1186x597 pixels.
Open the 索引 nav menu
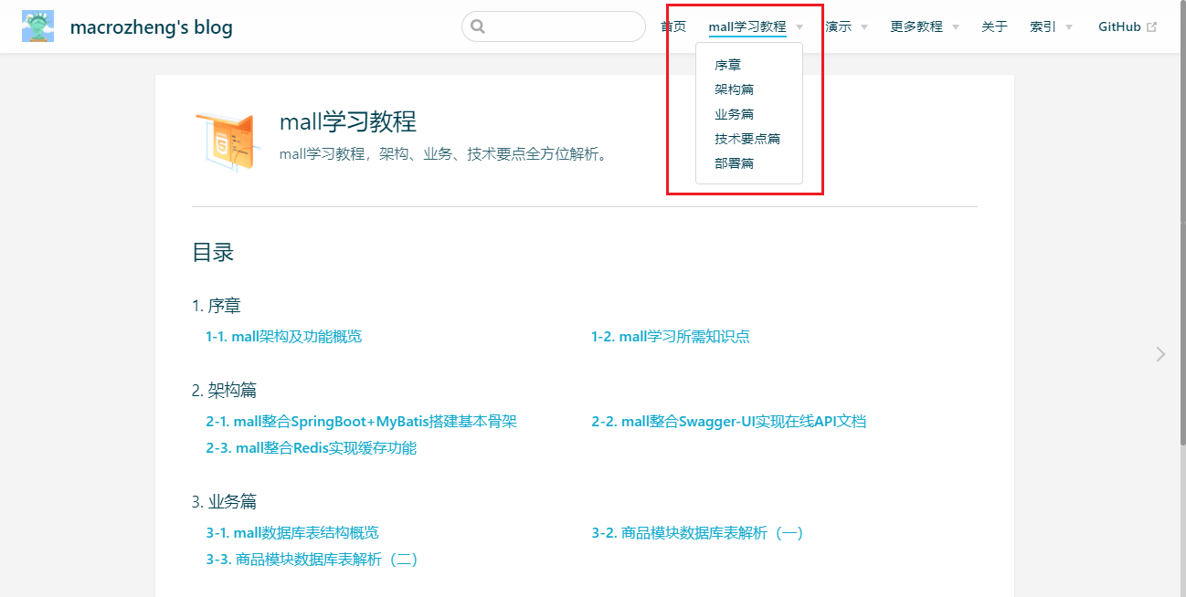pos(1043,26)
